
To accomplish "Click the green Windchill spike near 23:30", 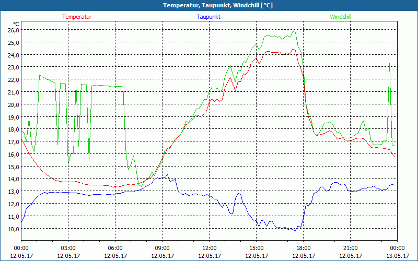I will tap(389, 64).
